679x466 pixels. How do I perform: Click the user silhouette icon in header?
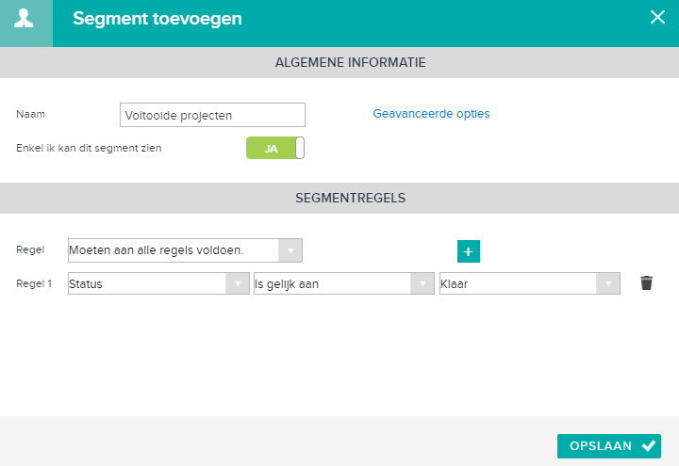click(24, 19)
